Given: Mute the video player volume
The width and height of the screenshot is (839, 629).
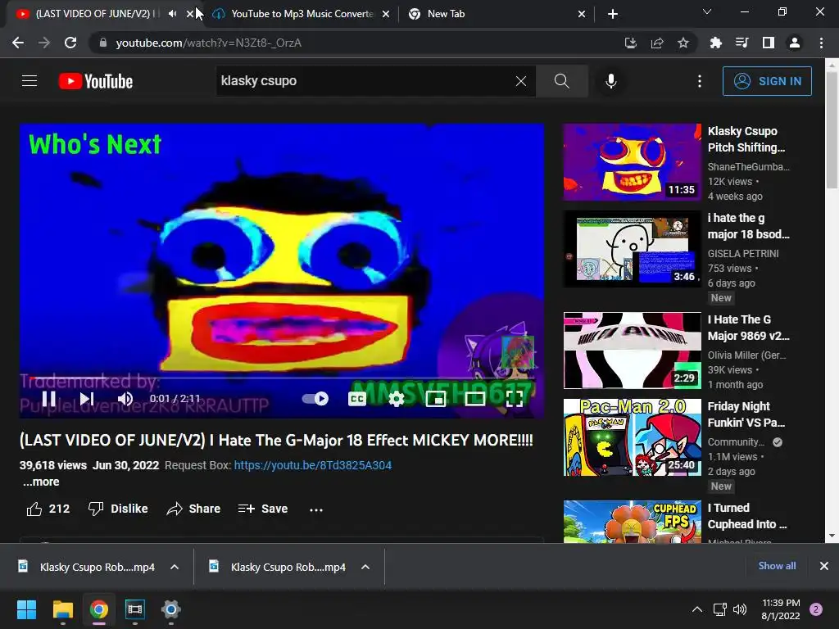Looking at the screenshot, I should (125, 399).
